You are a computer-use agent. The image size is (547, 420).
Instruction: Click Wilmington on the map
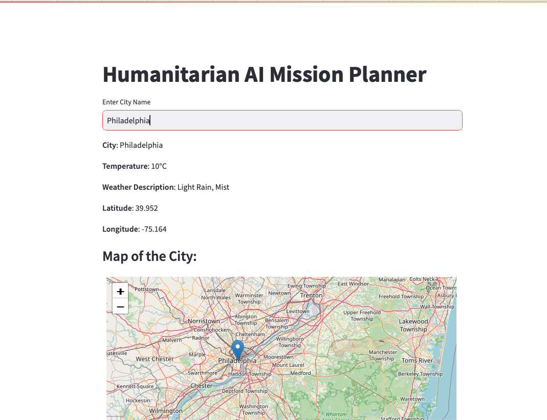point(165,410)
